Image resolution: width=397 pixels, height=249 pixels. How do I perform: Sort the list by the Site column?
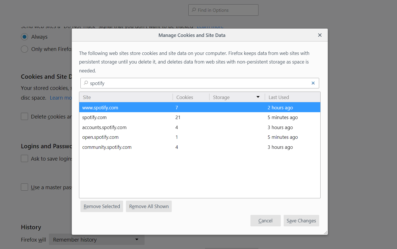[x=126, y=97]
